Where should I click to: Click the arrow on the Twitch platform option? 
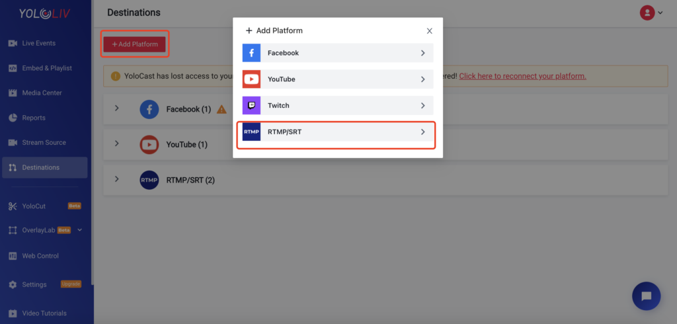(x=423, y=105)
